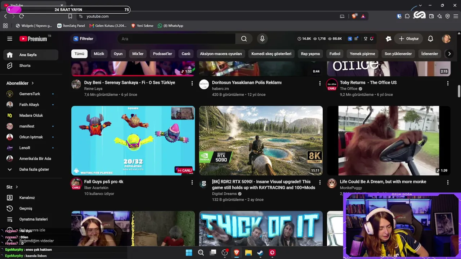461x259 pixels.
Task: Open the browser tab search dropdown
Action: pyautogui.click(x=420, y=5)
